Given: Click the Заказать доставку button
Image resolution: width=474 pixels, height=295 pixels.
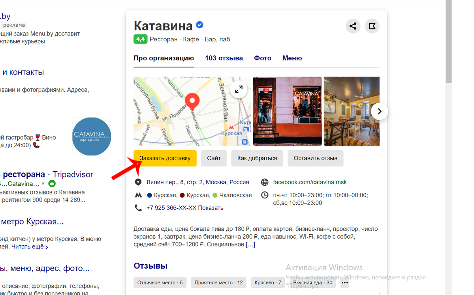Looking at the screenshot, I should click(165, 158).
